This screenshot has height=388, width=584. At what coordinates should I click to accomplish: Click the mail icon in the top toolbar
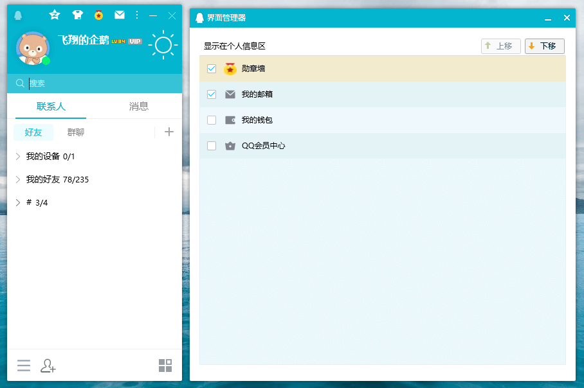coord(119,15)
